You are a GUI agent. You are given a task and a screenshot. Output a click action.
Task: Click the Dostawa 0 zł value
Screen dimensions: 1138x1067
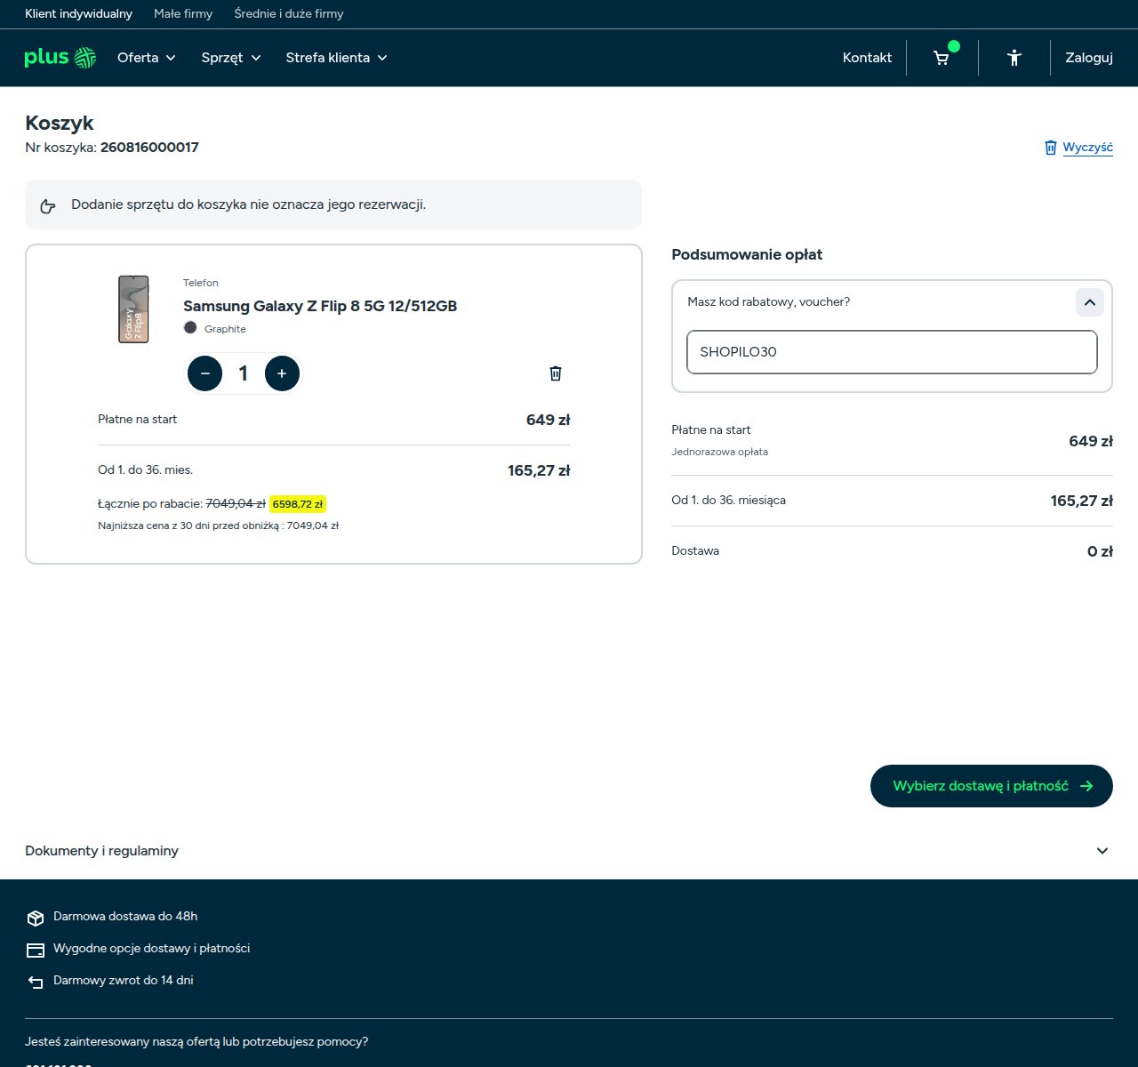point(1100,552)
